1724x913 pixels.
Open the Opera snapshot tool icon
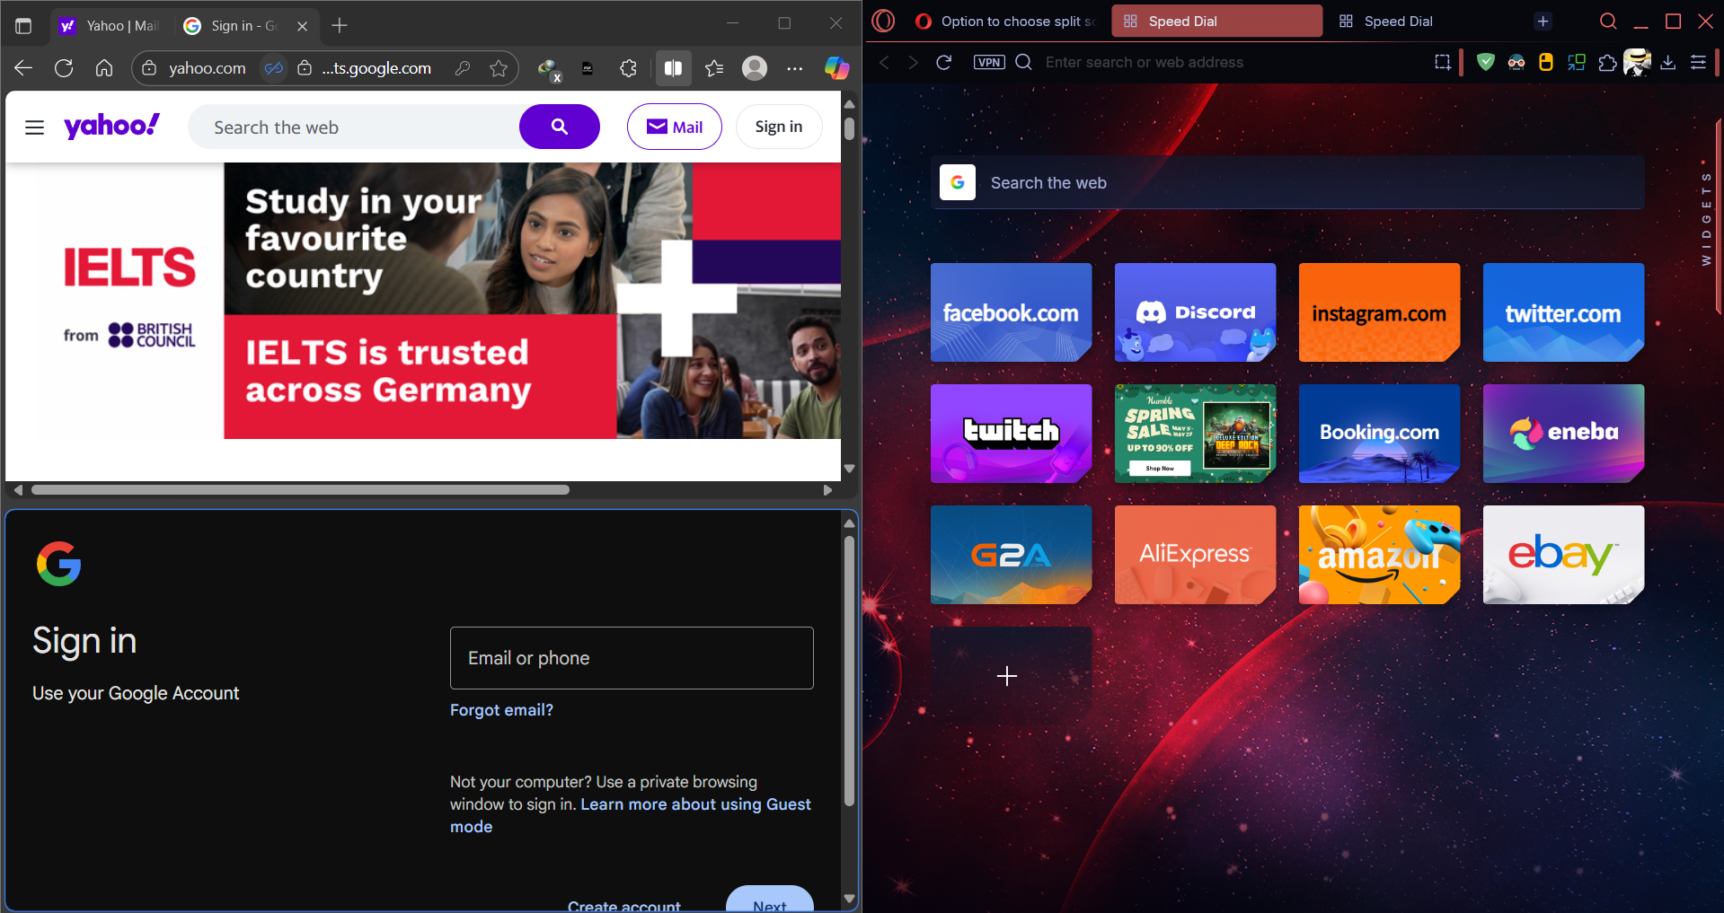pos(1443,62)
